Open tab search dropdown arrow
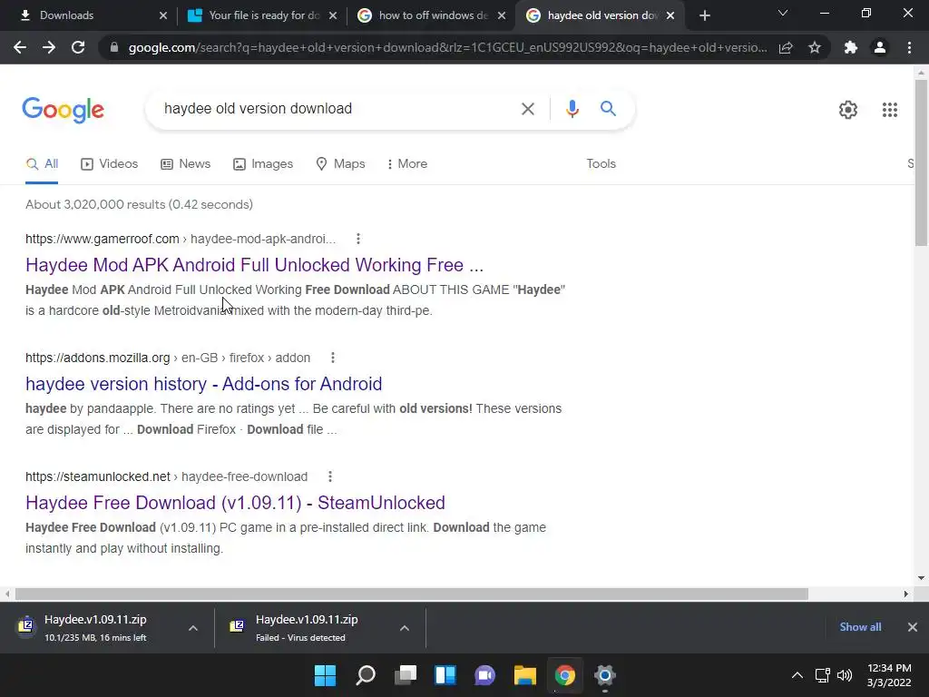929x697 pixels. pos(783,13)
